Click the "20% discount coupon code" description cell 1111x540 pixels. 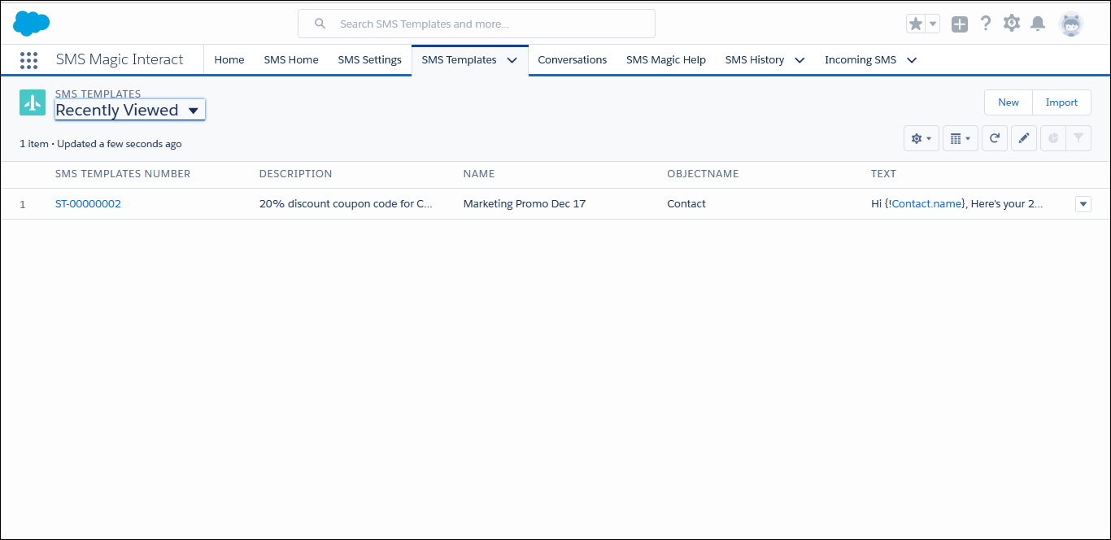pos(346,204)
